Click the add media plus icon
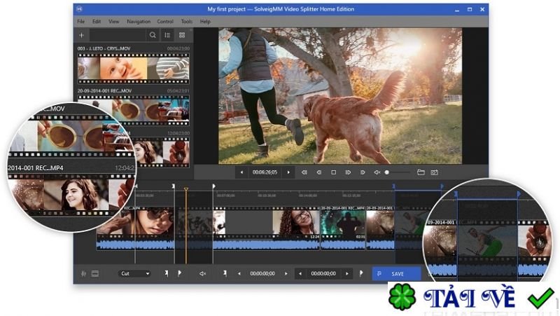 82,34
